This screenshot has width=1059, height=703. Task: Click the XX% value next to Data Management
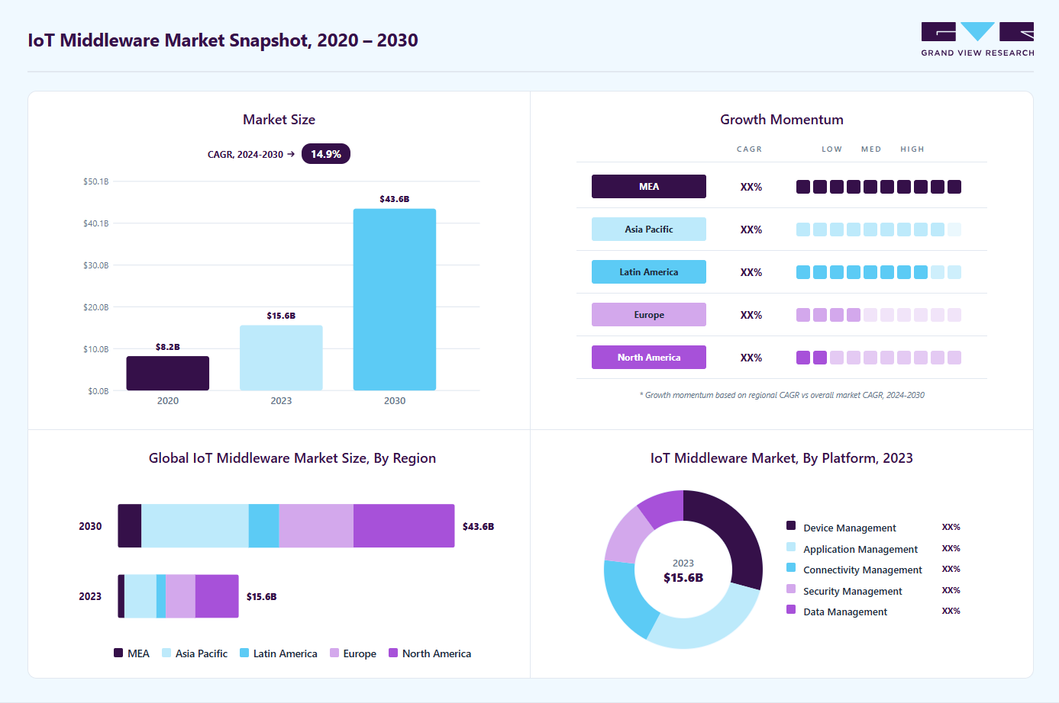point(951,611)
